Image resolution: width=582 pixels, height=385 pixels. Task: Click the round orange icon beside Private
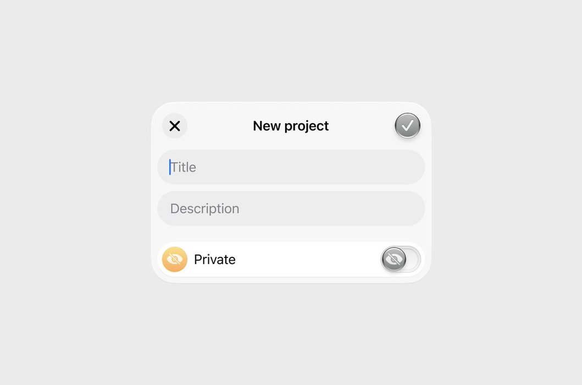175,259
